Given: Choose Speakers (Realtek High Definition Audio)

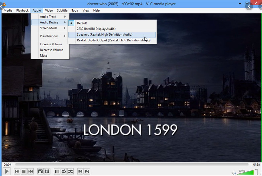Looking at the screenshot, I should pos(104,34).
